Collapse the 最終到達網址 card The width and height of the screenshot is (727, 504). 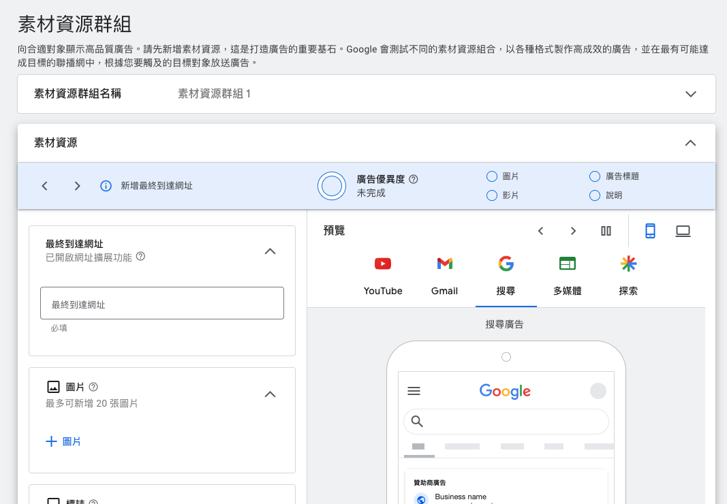coord(270,251)
